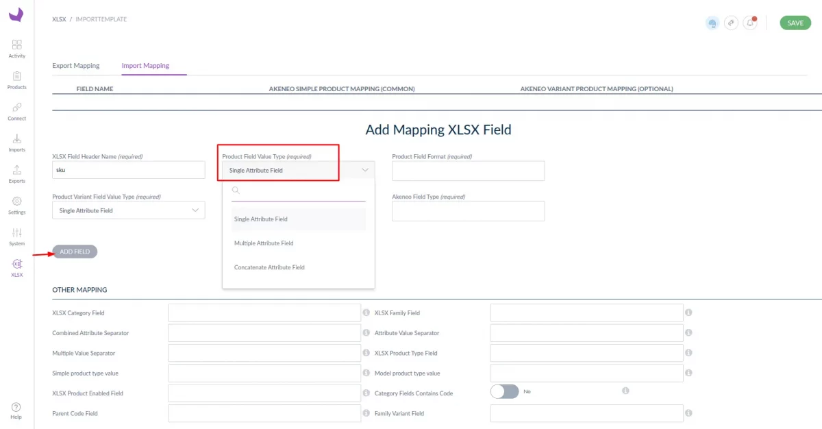The height and width of the screenshot is (429, 822).
Task: Show info for XLSX Family Field
Action: 688,312
